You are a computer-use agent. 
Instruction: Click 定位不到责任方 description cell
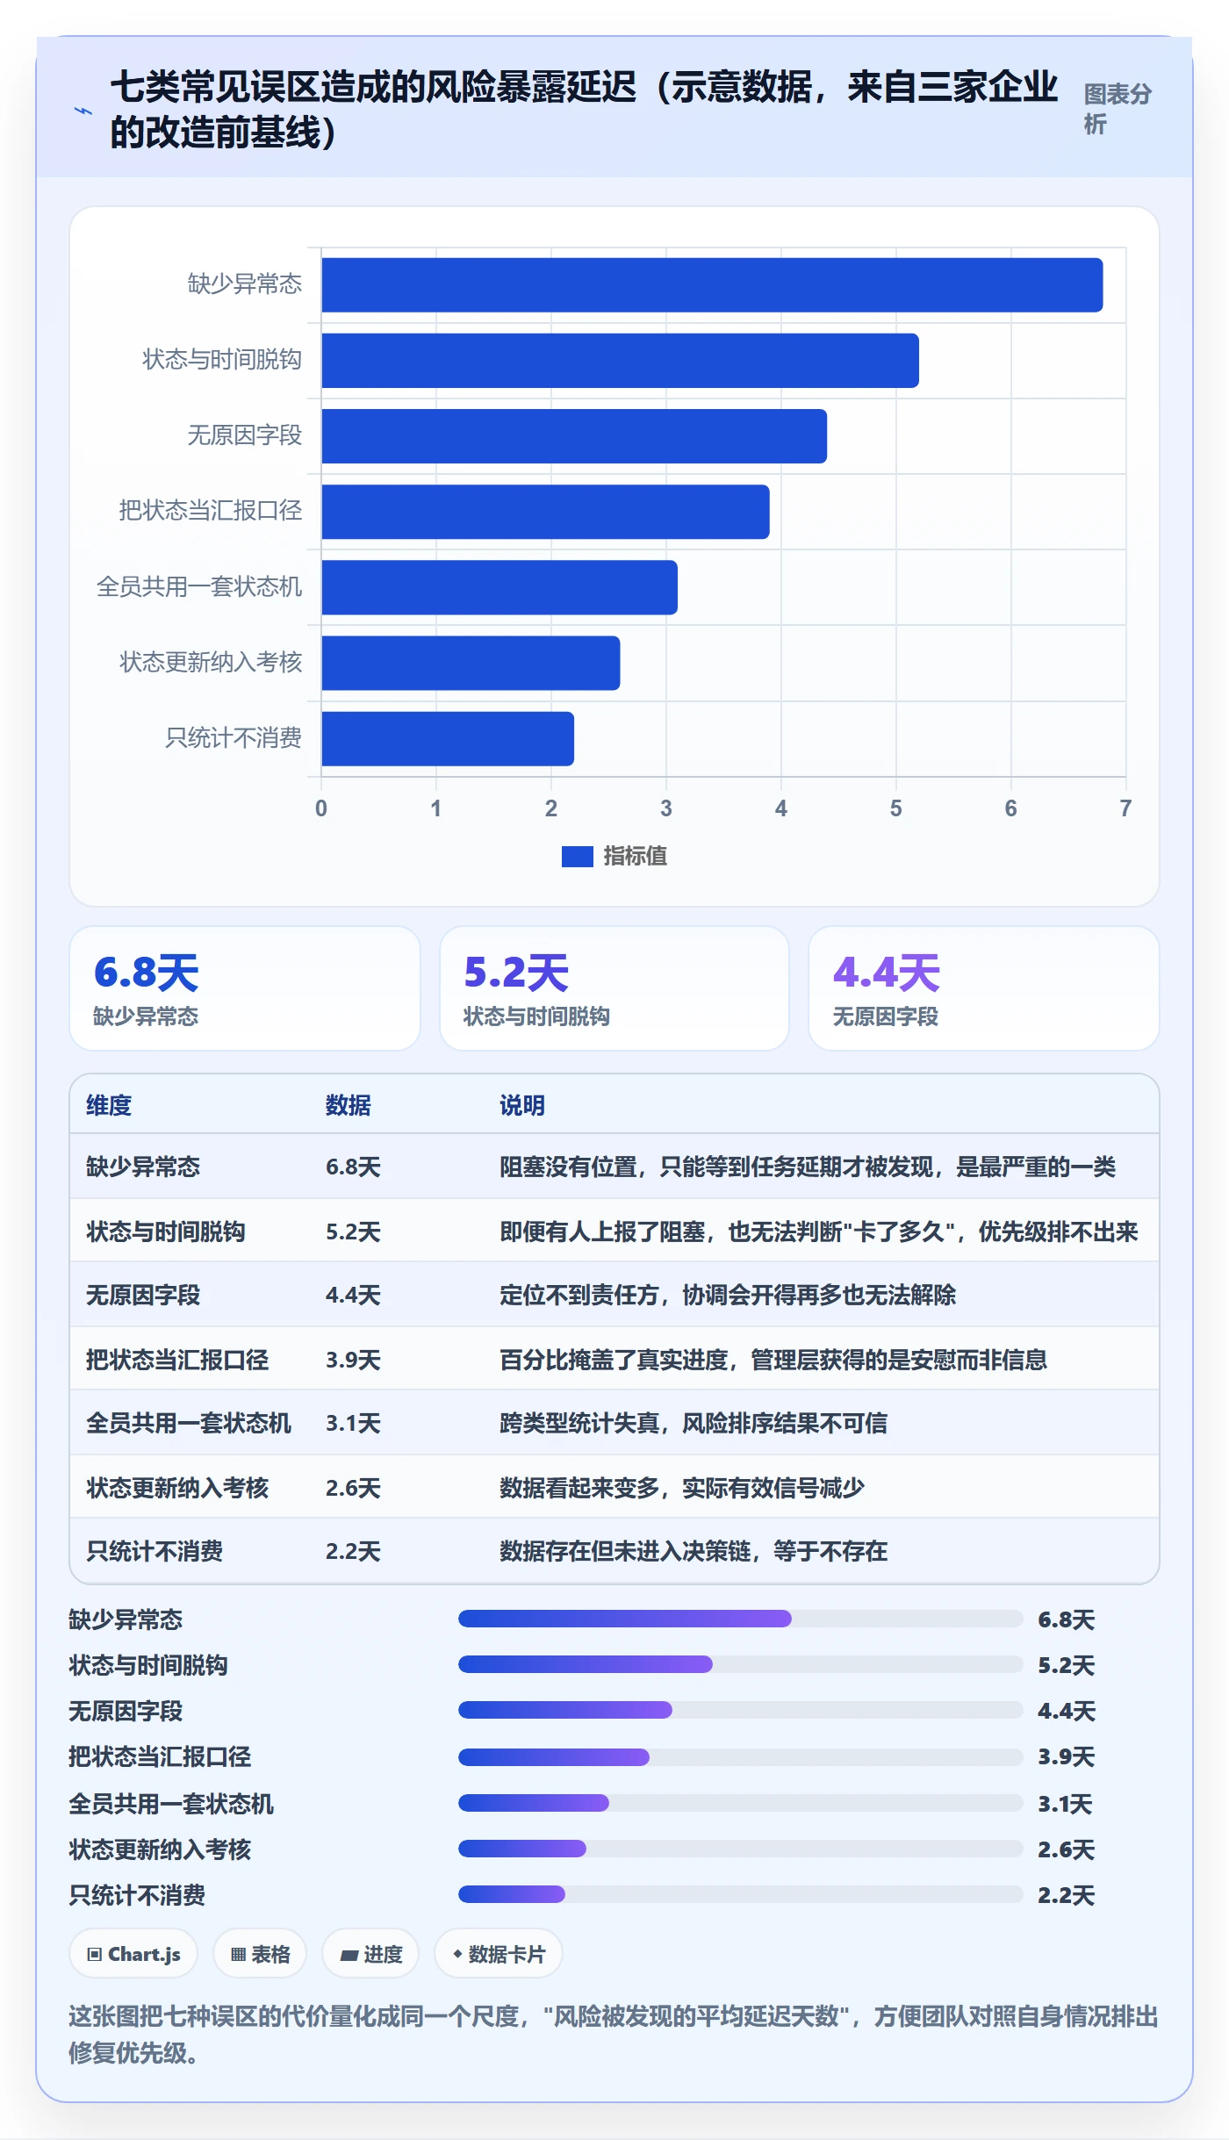[728, 1295]
